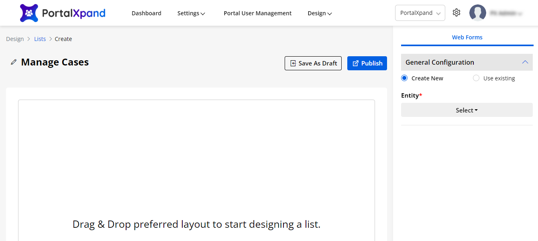Click the pencil icon beside Manage Cases
Image resolution: width=538 pixels, height=241 pixels.
14,62
